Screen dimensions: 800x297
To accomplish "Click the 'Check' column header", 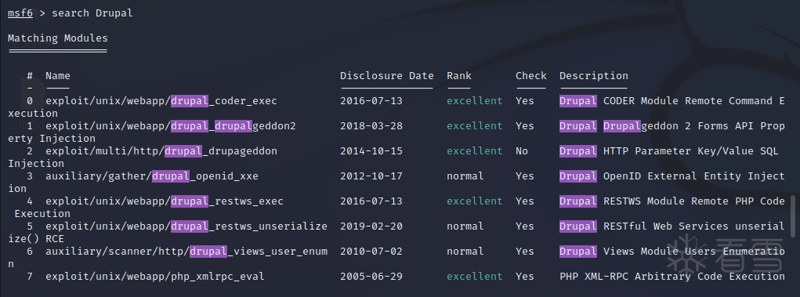I will coord(531,76).
